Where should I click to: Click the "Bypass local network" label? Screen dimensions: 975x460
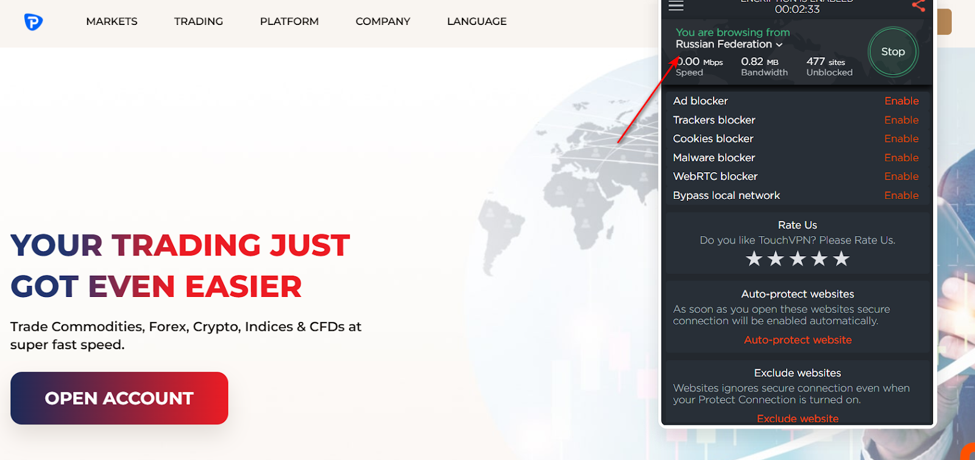[726, 195]
